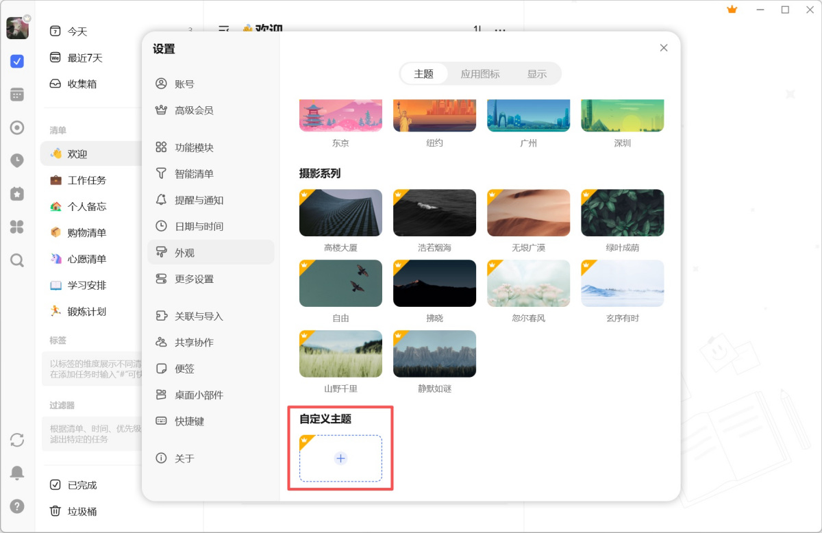Click the blue tasks icon in left sidebar
This screenshot has height=533, width=822.
17,62
